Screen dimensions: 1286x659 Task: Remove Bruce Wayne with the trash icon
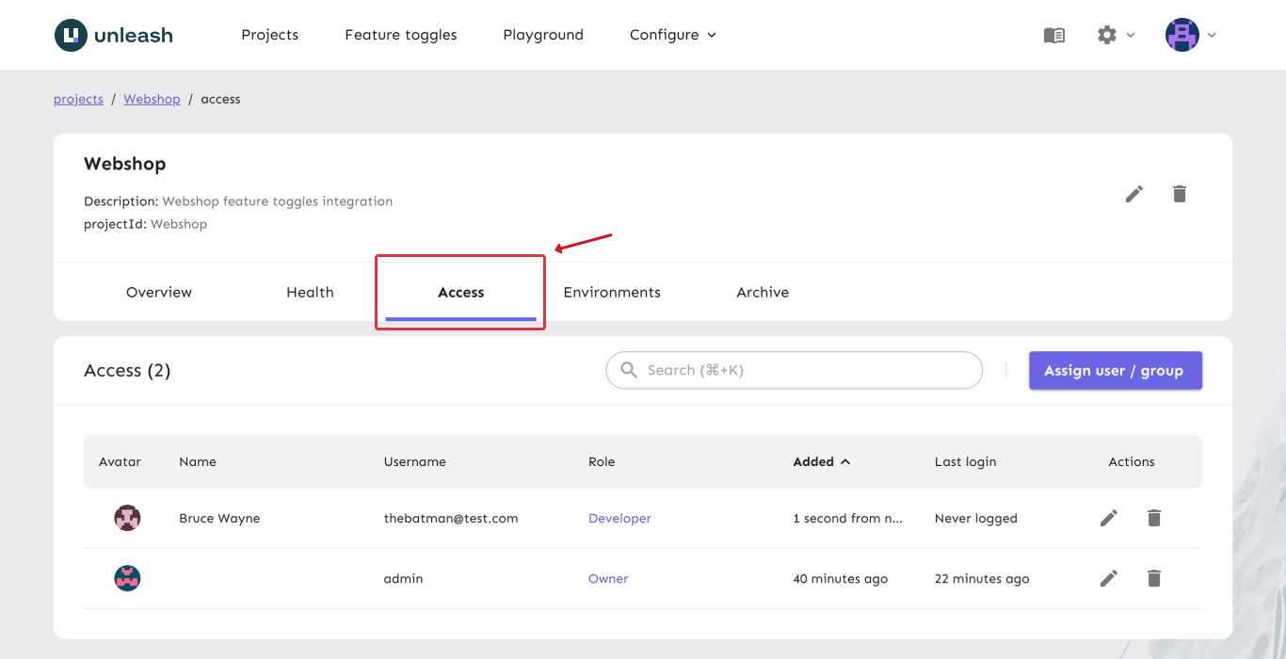pyautogui.click(x=1153, y=518)
